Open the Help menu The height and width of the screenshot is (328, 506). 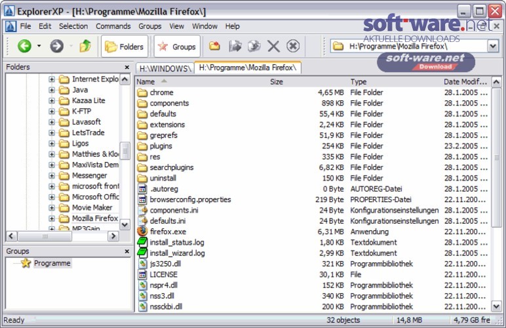[x=232, y=26]
